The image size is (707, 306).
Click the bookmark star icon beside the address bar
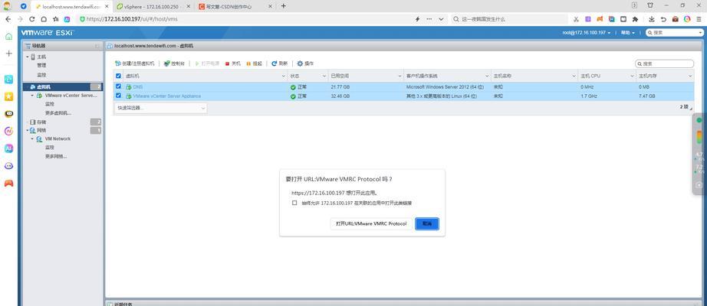[55, 19]
